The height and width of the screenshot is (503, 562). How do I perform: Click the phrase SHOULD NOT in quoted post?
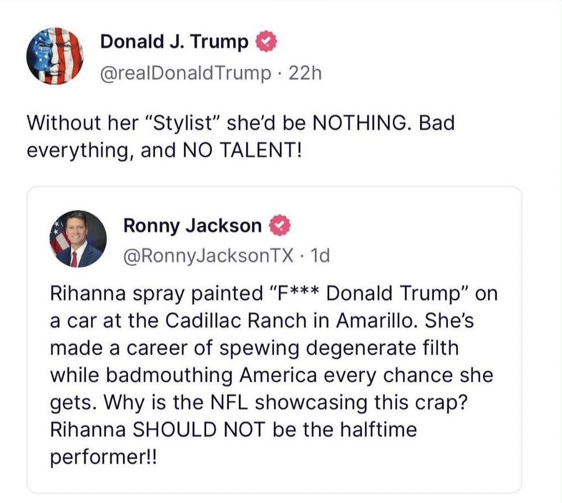[x=200, y=429]
